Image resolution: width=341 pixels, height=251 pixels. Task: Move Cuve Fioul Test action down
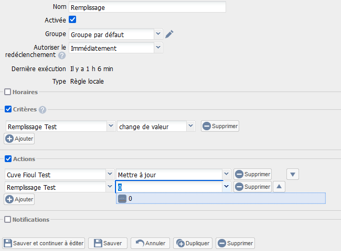pos(293,174)
